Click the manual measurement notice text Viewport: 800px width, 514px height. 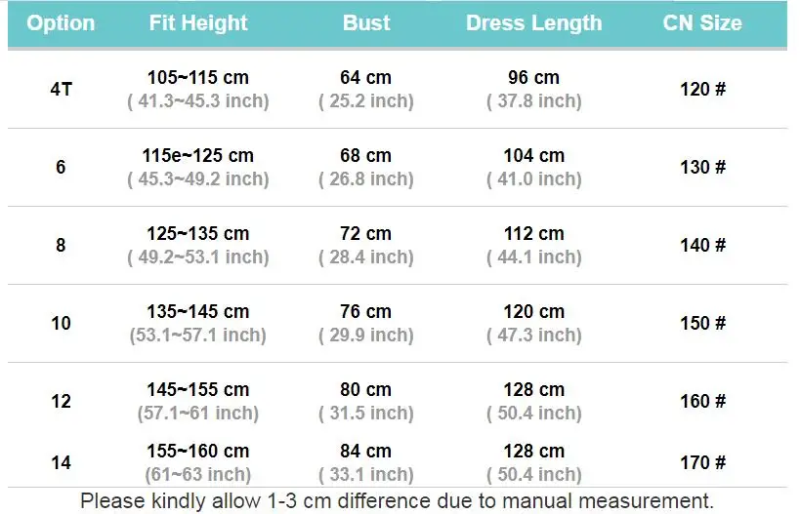tap(397, 501)
